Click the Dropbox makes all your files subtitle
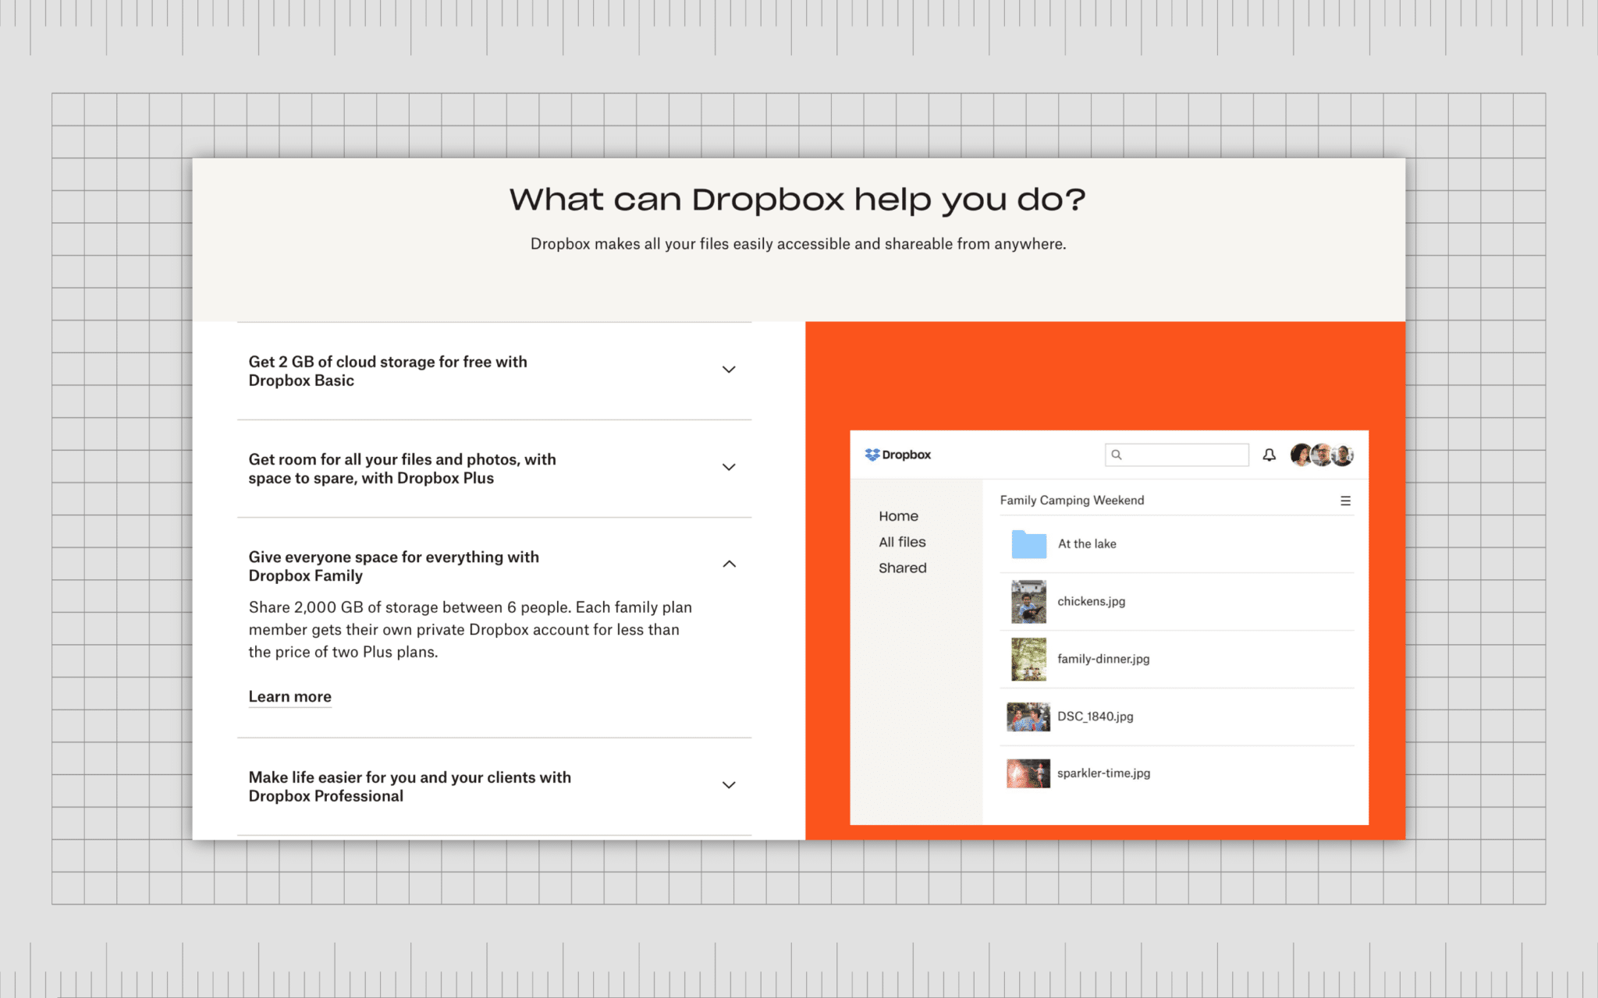The width and height of the screenshot is (1598, 998). coord(798,244)
